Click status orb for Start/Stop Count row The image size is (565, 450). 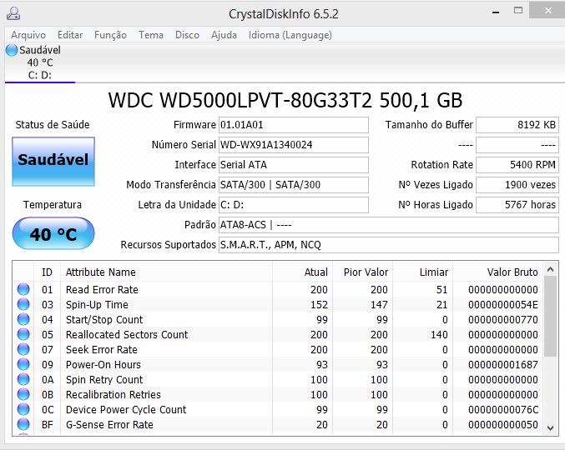[x=23, y=319]
